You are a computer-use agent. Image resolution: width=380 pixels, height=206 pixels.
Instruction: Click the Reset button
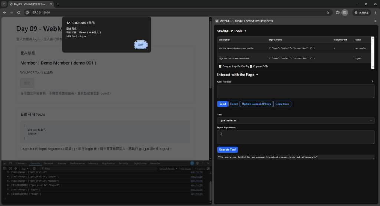pyautogui.click(x=234, y=104)
